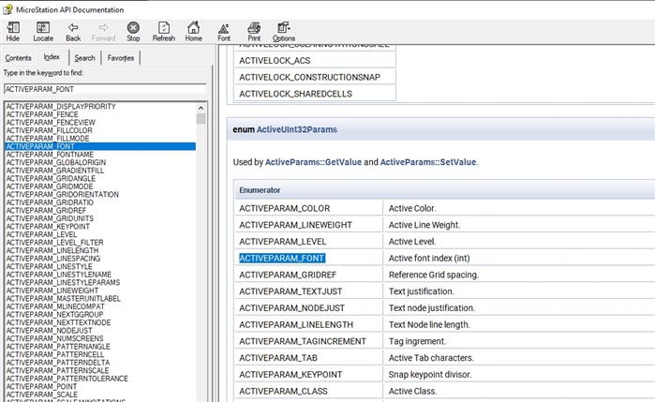Open the Options toolbar menu
The width and height of the screenshot is (655, 402).
[x=284, y=32]
